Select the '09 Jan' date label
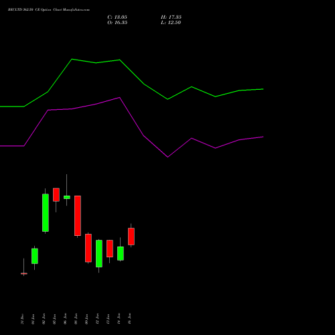The height and width of the screenshot is (335, 335). [86, 319]
